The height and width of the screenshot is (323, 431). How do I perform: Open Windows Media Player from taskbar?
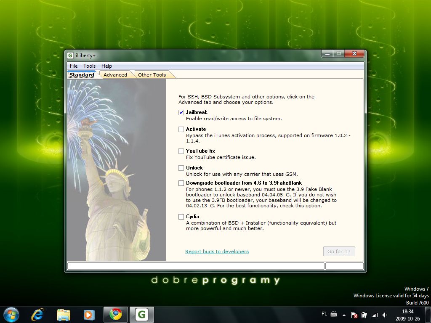point(89,315)
